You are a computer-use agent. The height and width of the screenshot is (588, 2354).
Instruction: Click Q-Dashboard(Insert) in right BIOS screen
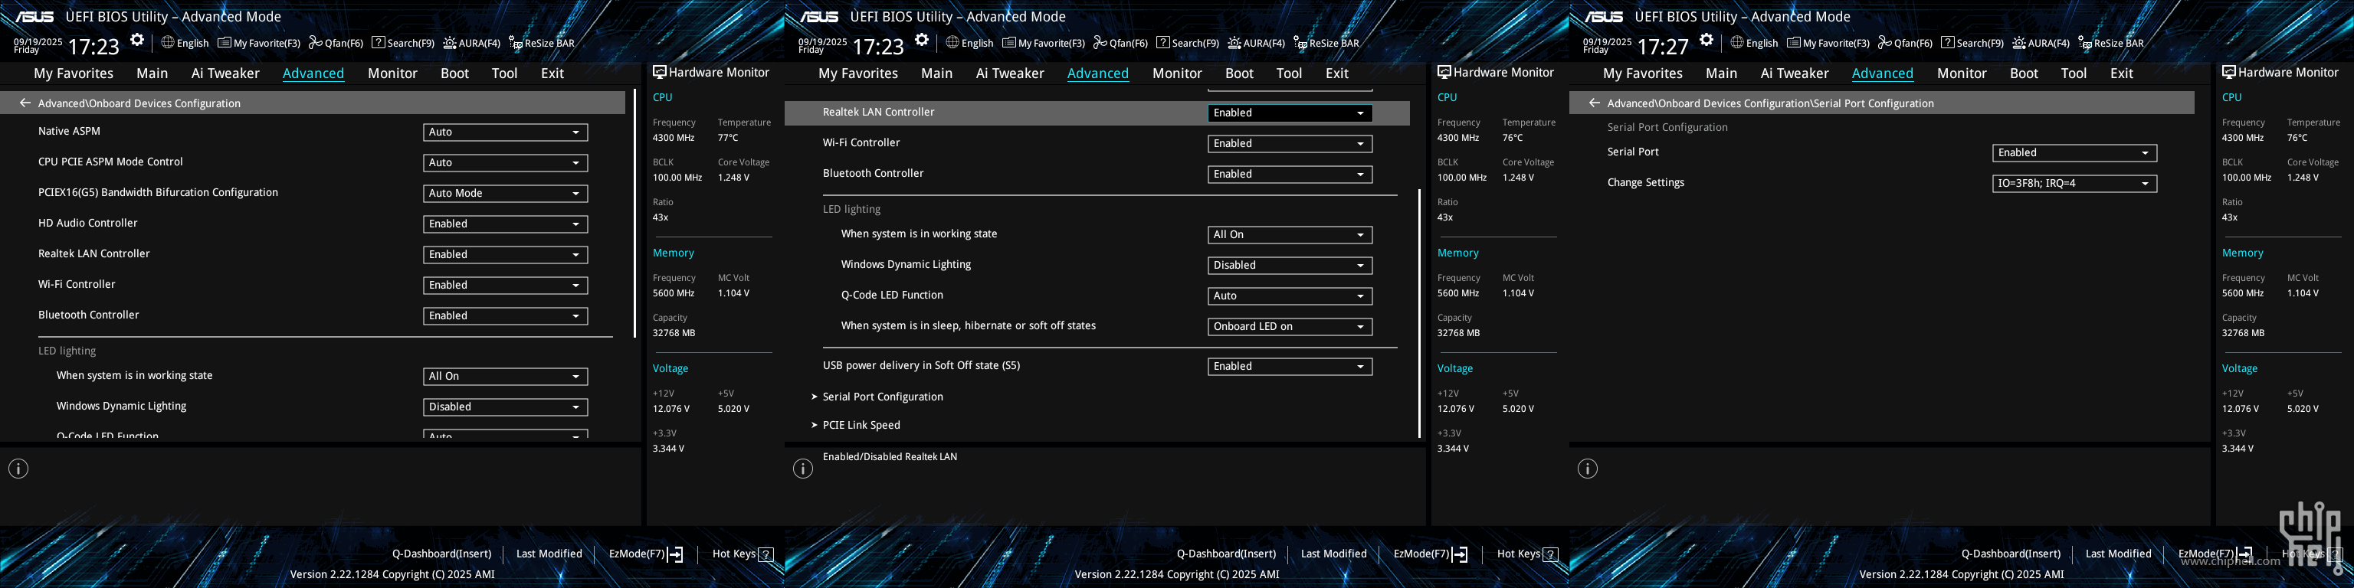[2011, 554]
